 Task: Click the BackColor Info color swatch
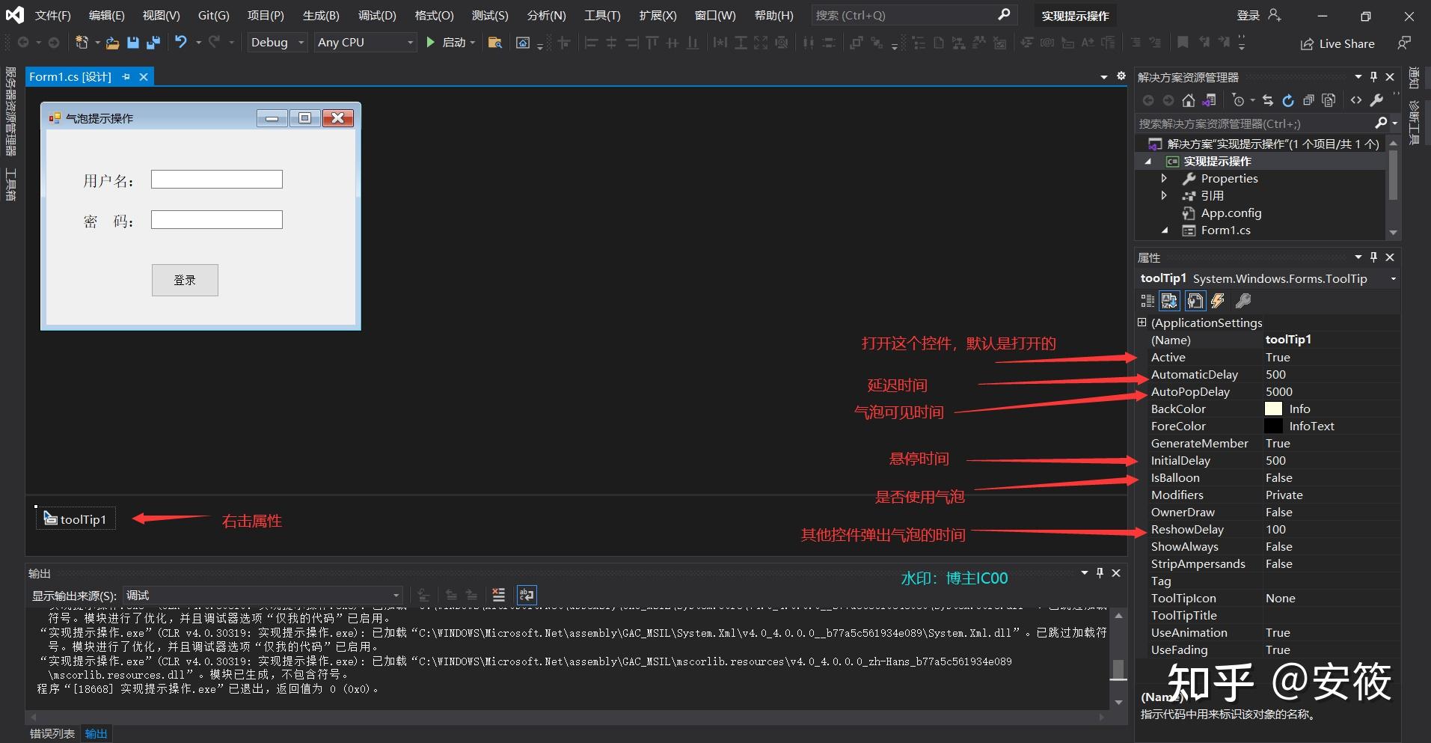1273,409
